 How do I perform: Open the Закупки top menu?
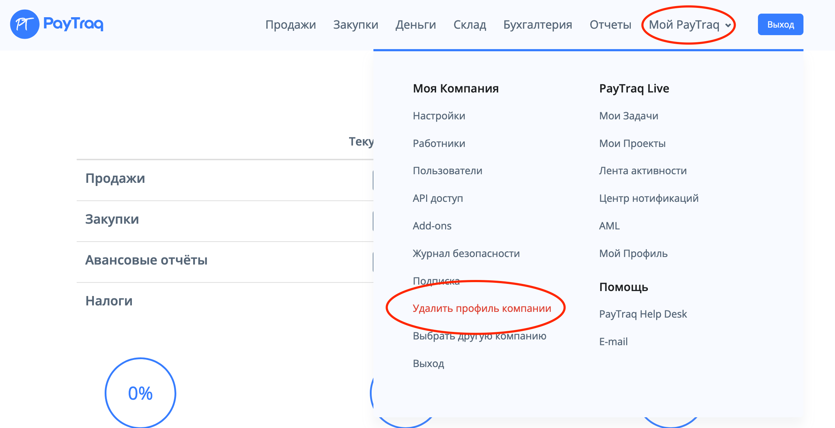point(356,24)
